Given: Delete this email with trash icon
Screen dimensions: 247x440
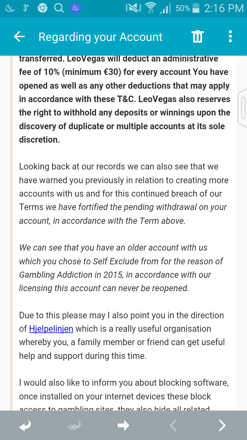Looking at the screenshot, I should coord(198,36).
